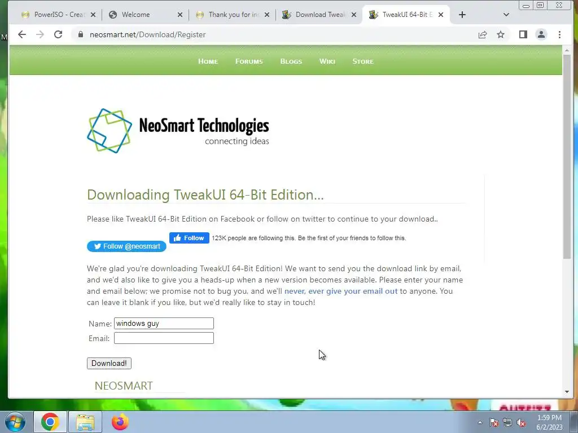Show hidden system tray icons
This screenshot has height=433, width=578.
click(x=480, y=422)
